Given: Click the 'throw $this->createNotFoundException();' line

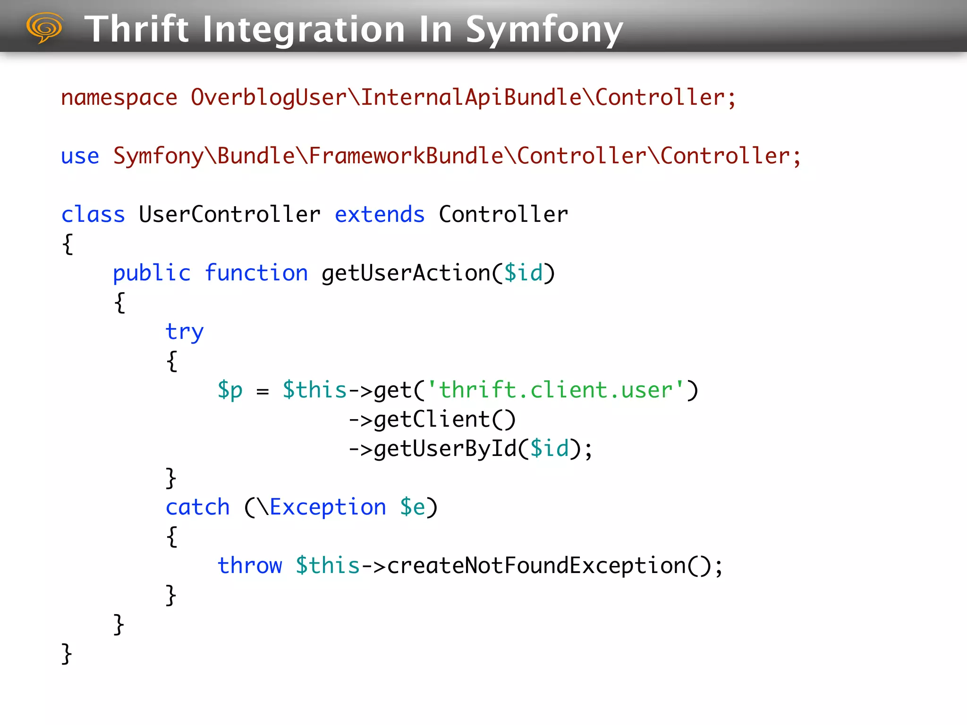Looking at the screenshot, I should (470, 565).
